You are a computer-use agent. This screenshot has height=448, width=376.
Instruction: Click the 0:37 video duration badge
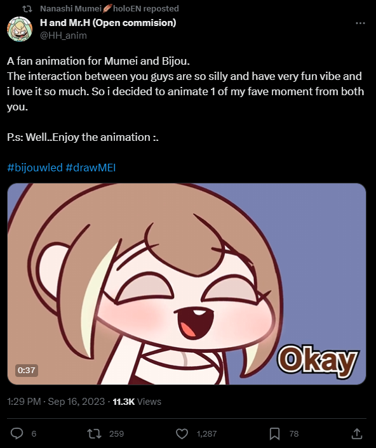click(x=26, y=371)
